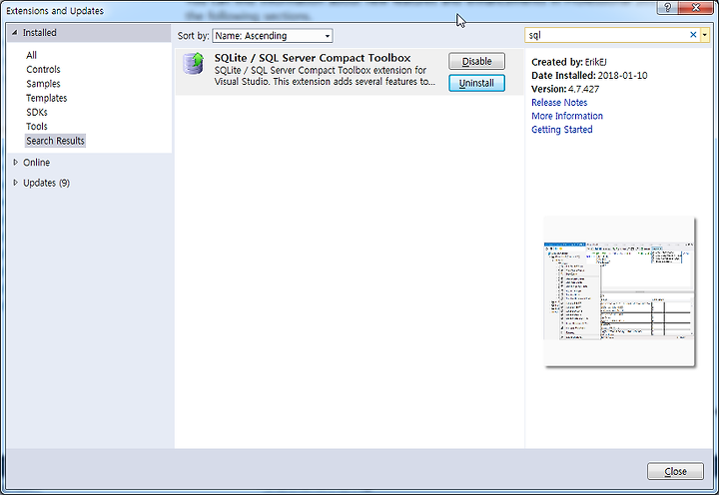Open the Getting Started link
719x495 pixels.
point(561,130)
